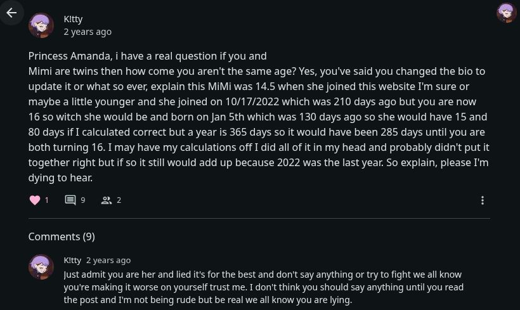Screen dimensions: 520x310
Task: Open the profile avatar in top-right corner
Action: point(506,13)
